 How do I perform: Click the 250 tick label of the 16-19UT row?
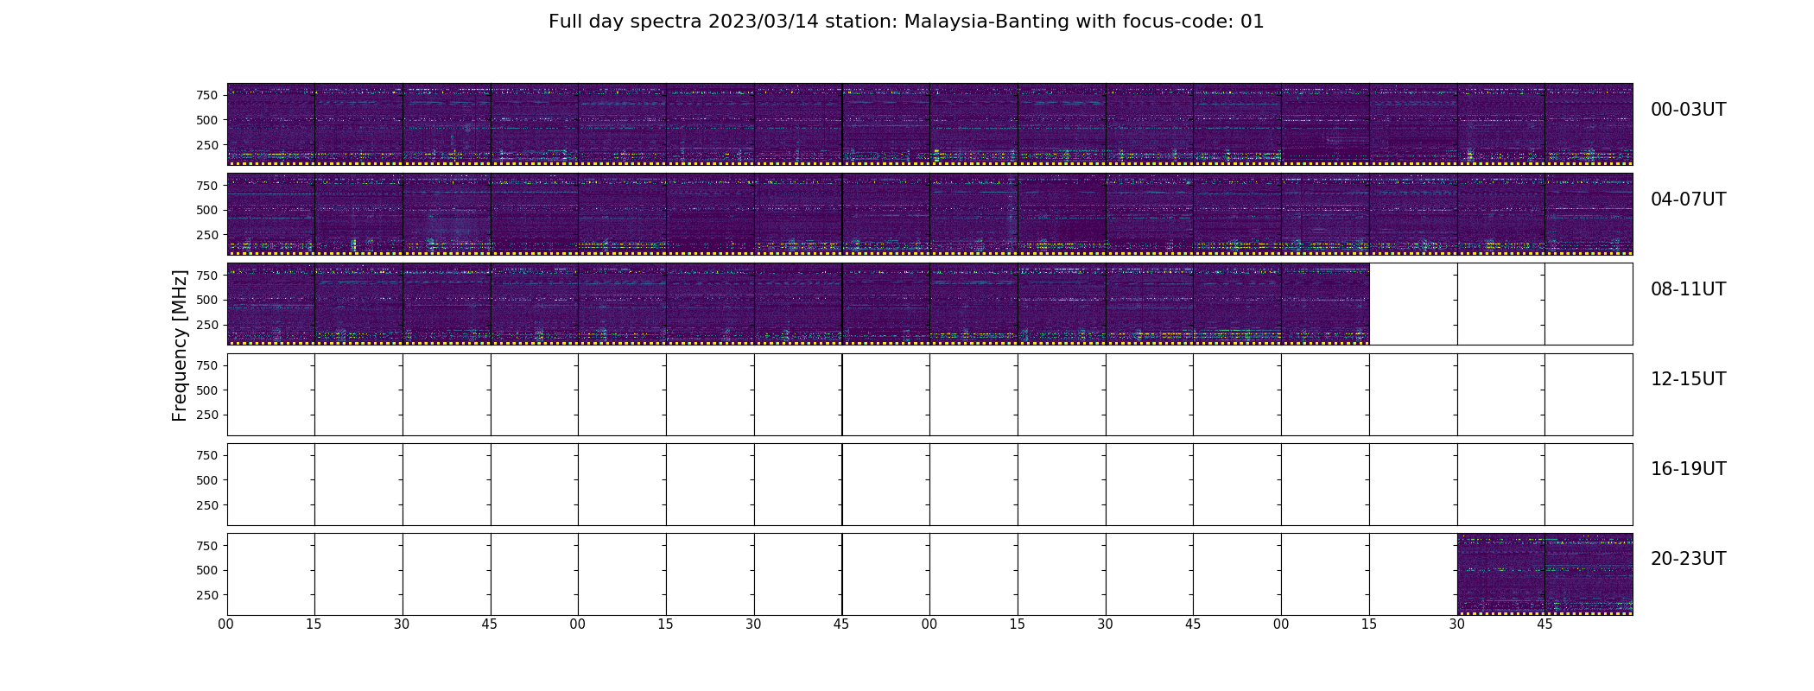click(x=206, y=505)
